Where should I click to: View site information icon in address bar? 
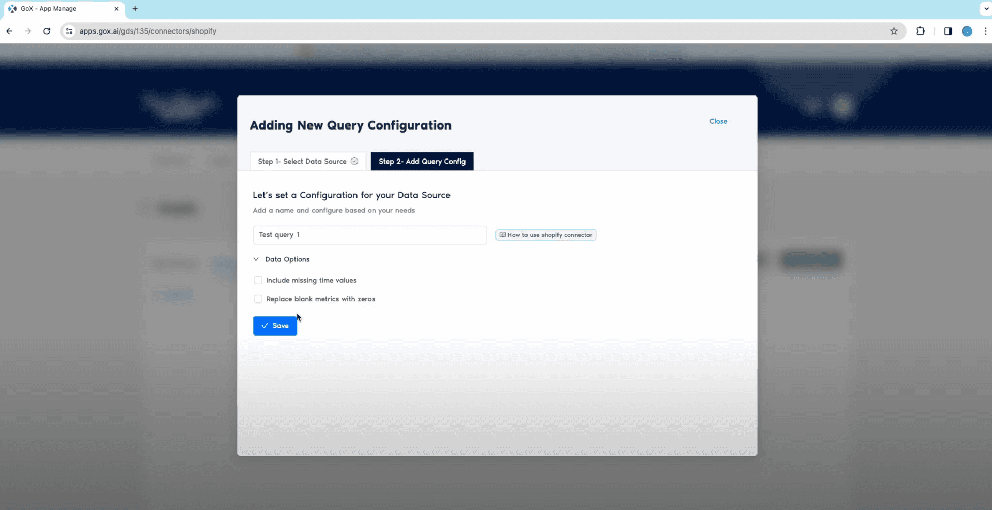[x=69, y=31]
